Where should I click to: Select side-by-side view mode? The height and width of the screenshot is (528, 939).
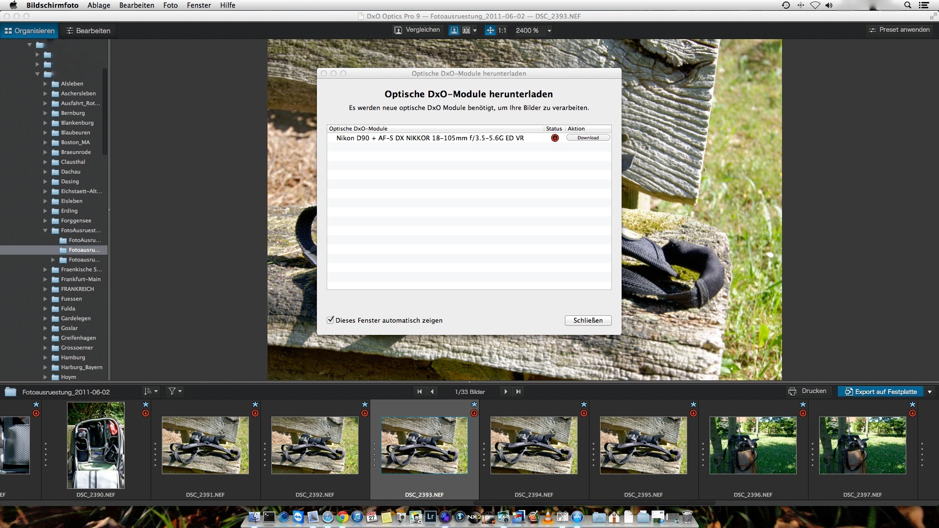tap(466, 30)
